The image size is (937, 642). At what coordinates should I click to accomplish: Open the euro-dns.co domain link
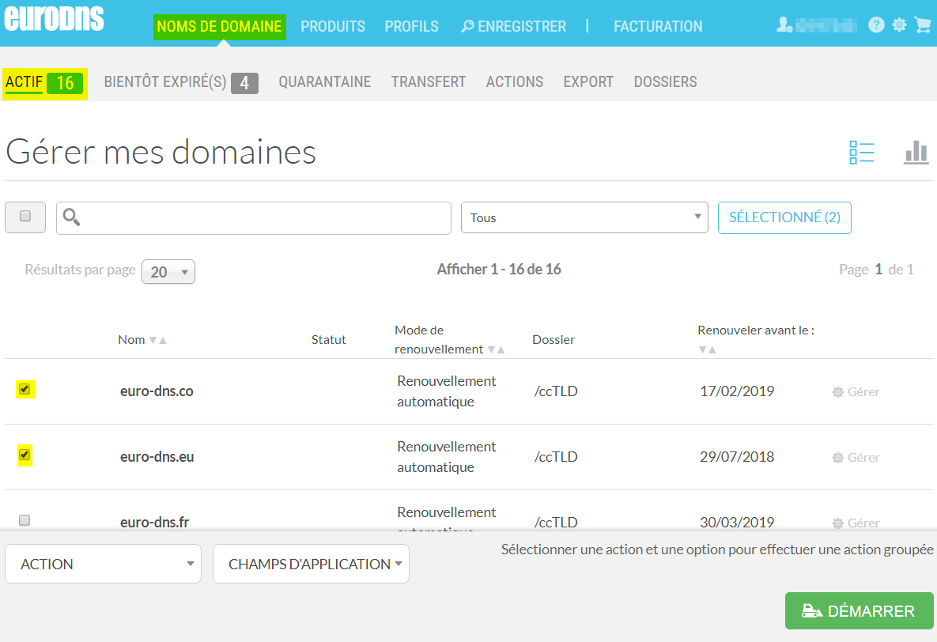tap(157, 391)
